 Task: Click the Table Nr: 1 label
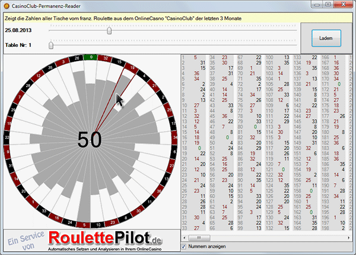pos(18,45)
